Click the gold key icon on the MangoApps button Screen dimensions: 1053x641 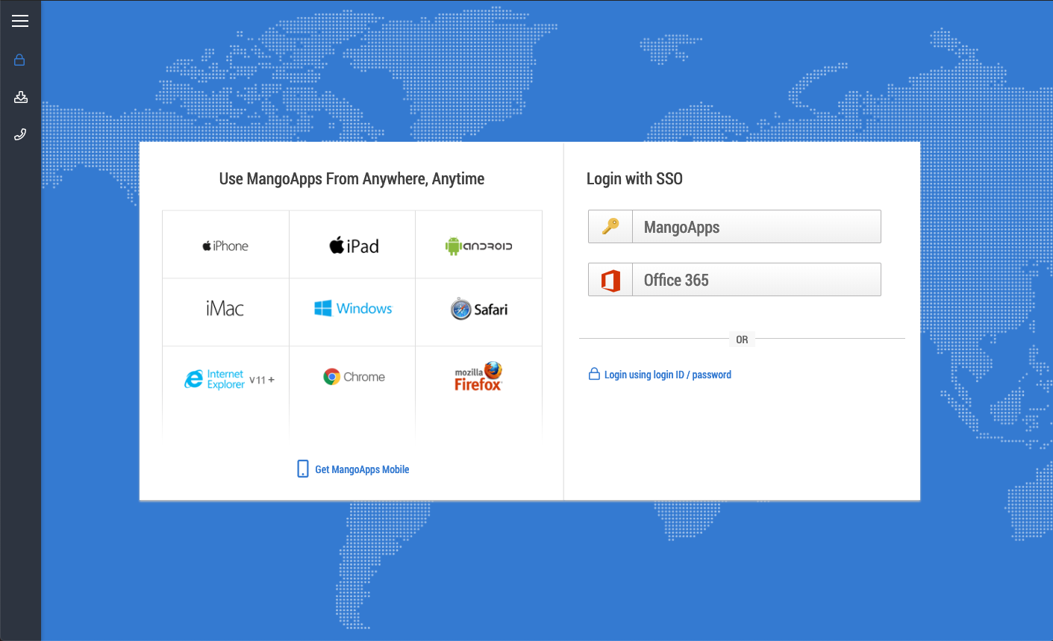(x=610, y=226)
